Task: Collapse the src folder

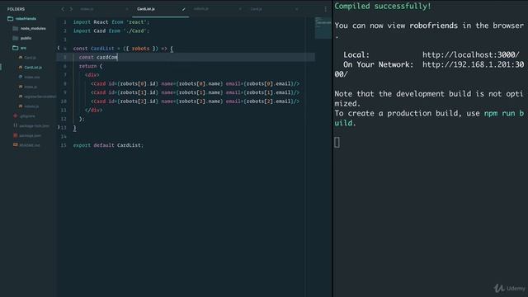Action: click(x=23, y=48)
